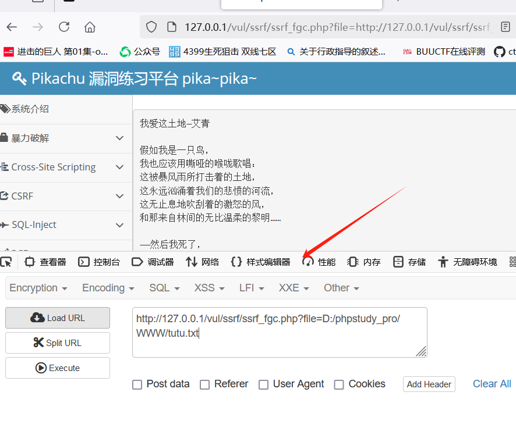Click the shield tracking protection icon

tap(151, 27)
